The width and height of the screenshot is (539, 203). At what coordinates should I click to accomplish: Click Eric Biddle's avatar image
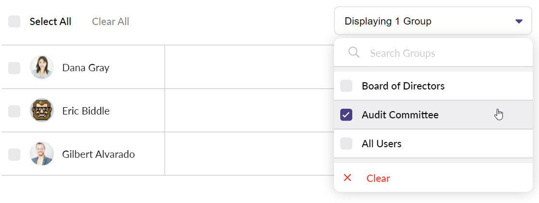(x=42, y=111)
